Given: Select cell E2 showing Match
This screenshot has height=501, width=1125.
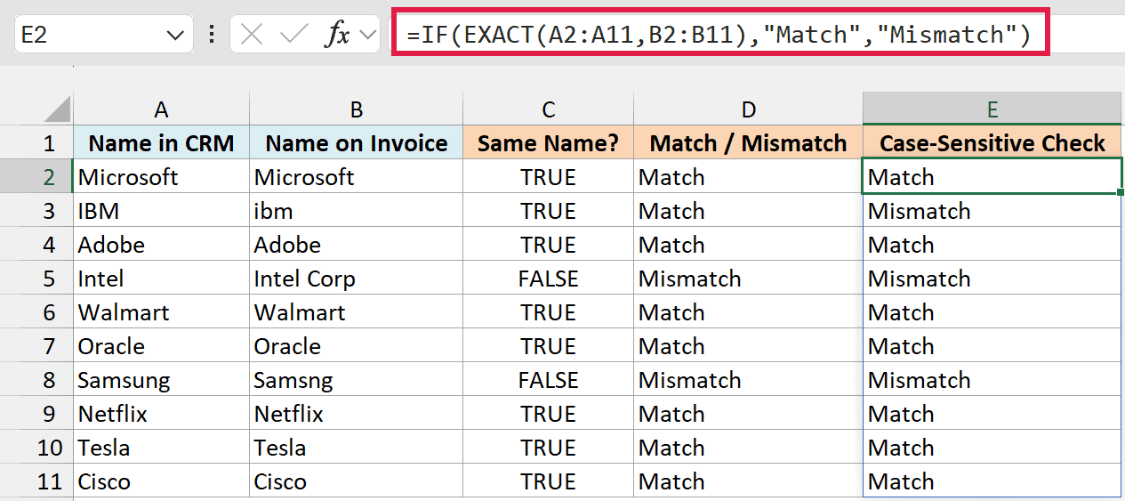Looking at the screenshot, I should (x=992, y=177).
